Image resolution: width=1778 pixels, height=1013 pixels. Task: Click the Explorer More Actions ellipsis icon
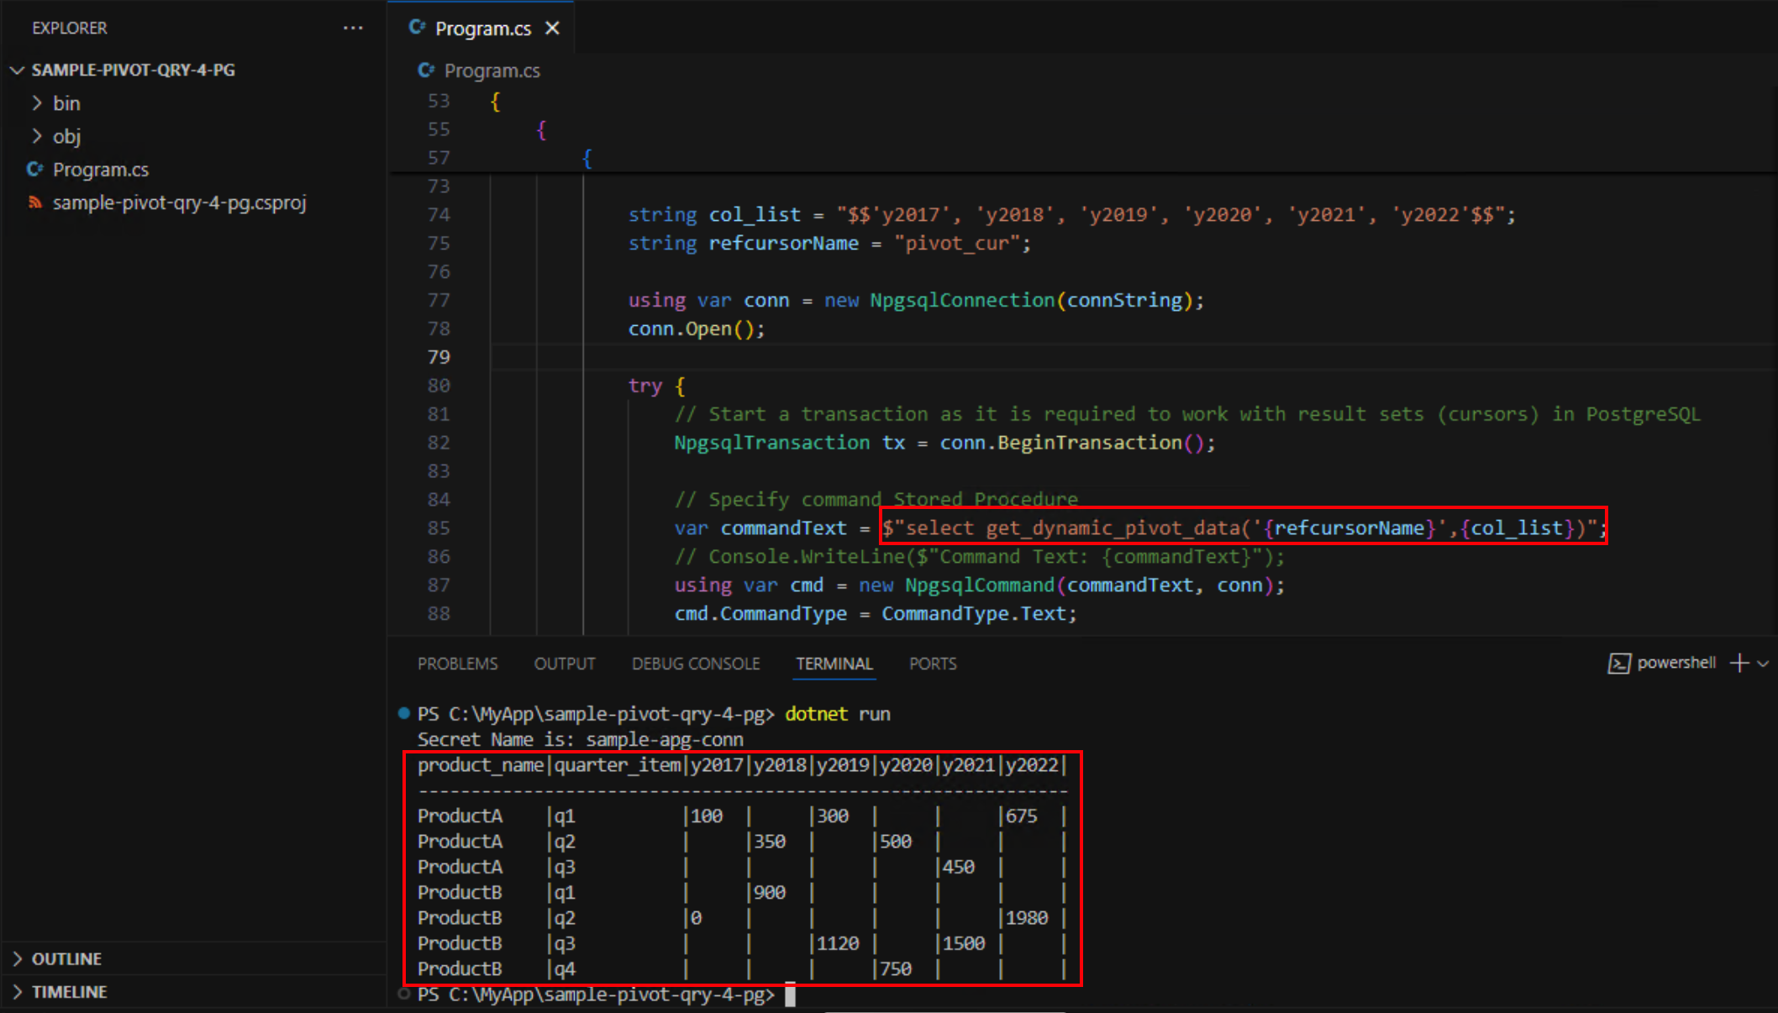tap(353, 28)
